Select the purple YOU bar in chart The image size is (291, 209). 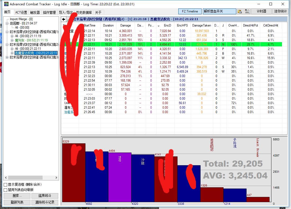pyautogui.click(x=120, y=177)
